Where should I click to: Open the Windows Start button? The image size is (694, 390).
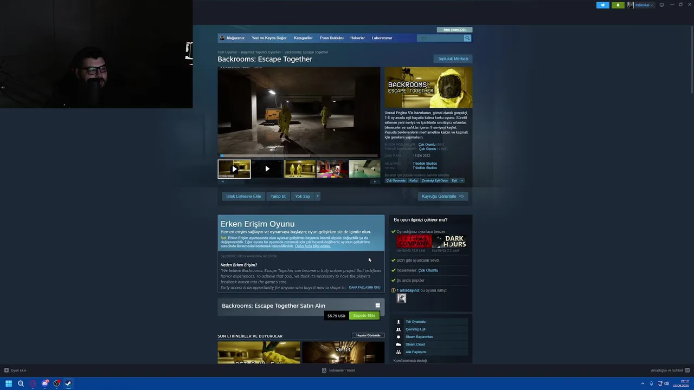pos(9,383)
